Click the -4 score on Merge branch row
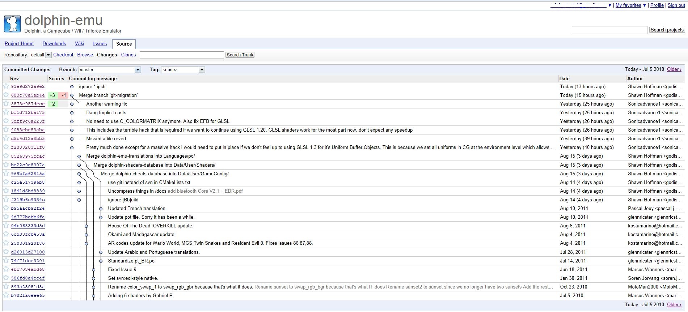This screenshot has height=312, width=688. click(64, 95)
